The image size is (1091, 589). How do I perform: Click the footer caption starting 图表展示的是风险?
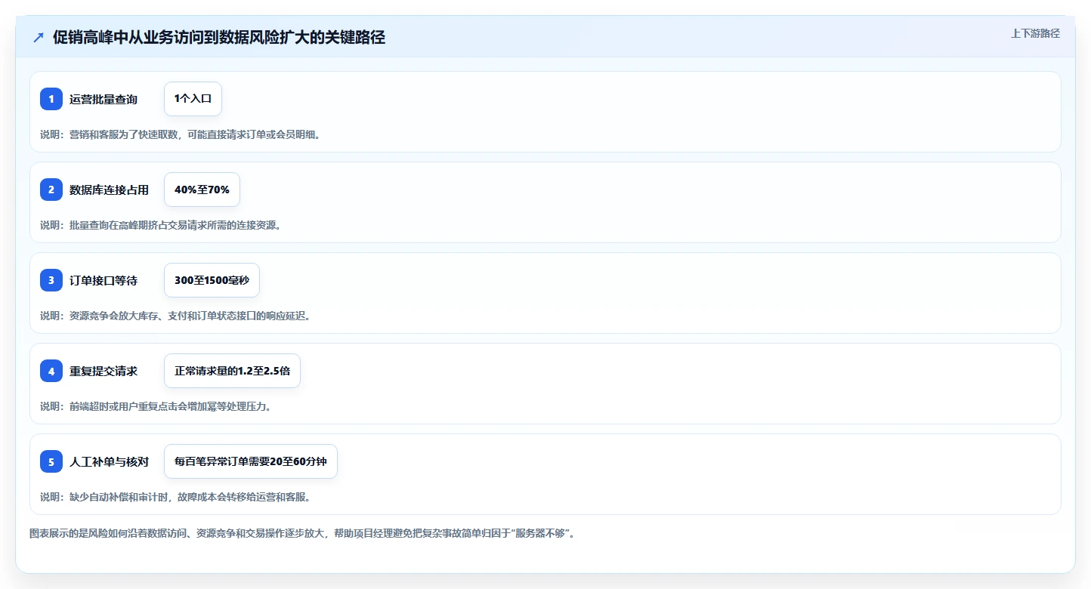point(302,533)
